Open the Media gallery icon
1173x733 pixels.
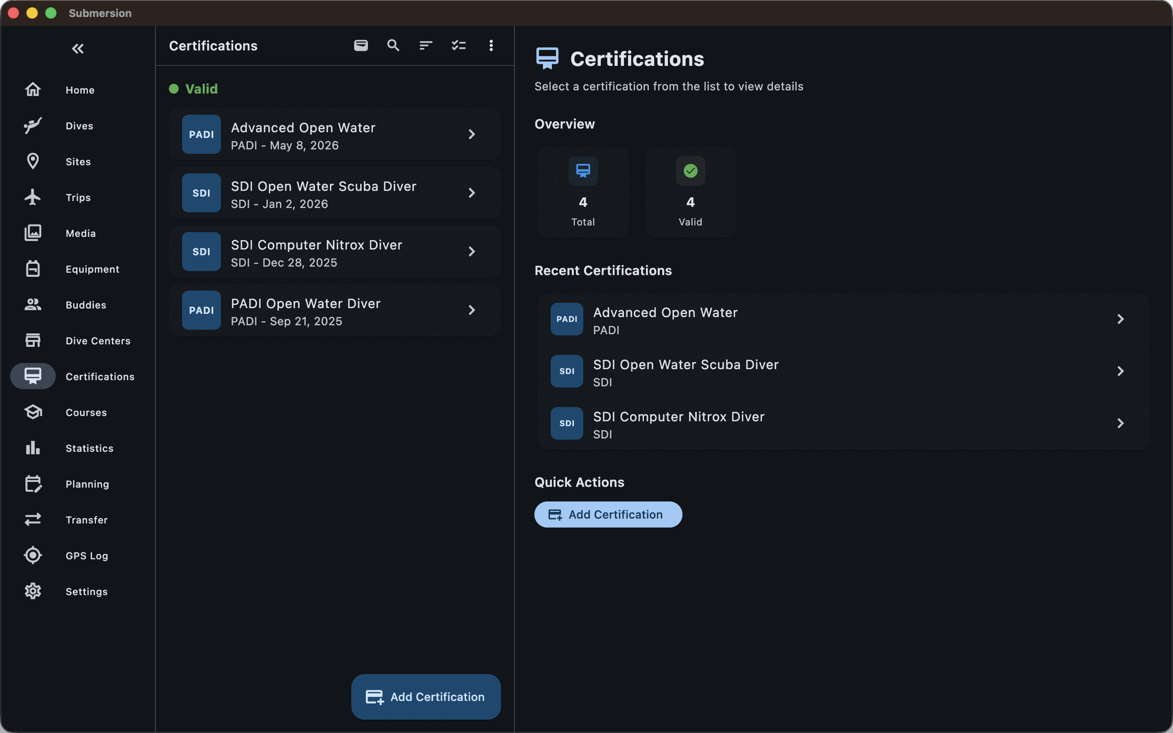point(33,233)
